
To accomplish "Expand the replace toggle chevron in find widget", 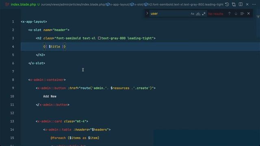I will click(147, 13).
